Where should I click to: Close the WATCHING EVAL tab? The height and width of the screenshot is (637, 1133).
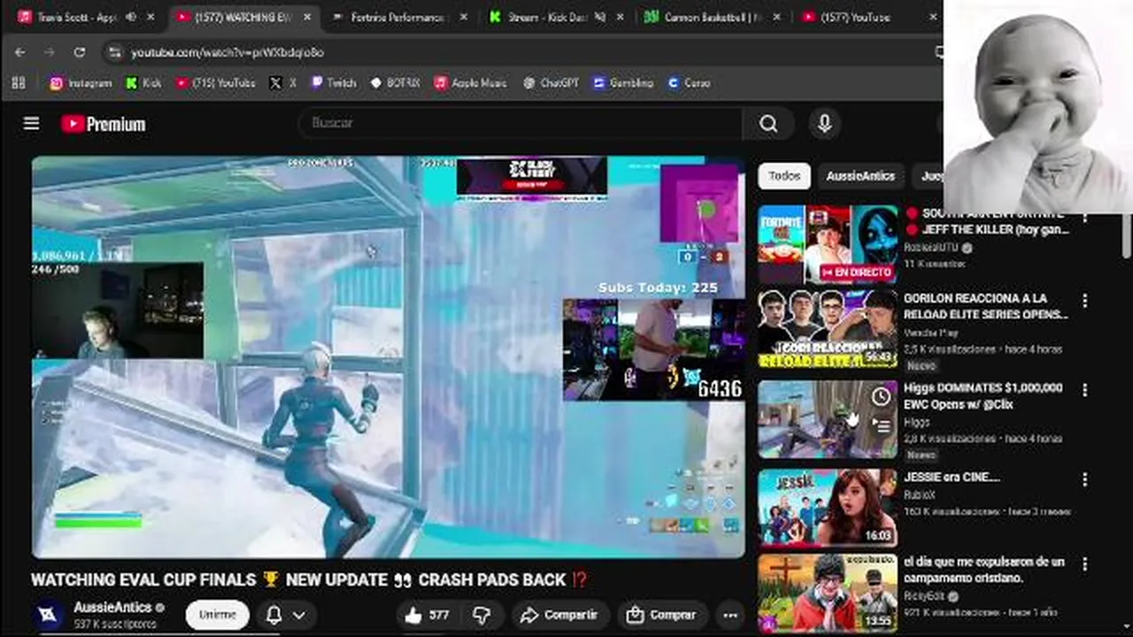(308, 17)
